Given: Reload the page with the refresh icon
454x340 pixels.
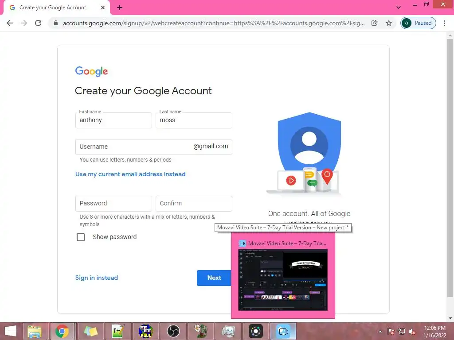Looking at the screenshot, I should coord(38,23).
